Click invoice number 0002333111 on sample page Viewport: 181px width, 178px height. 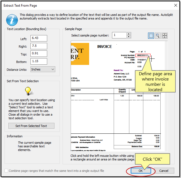click(142, 55)
